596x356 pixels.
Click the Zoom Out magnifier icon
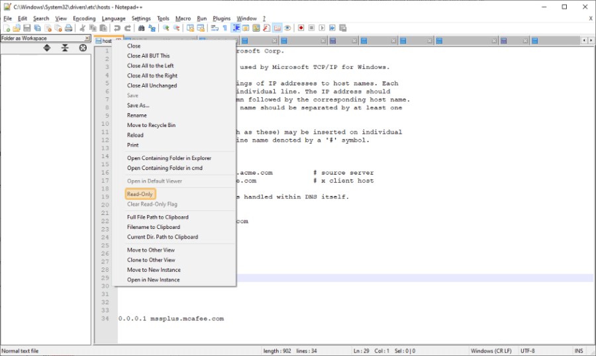176,28
